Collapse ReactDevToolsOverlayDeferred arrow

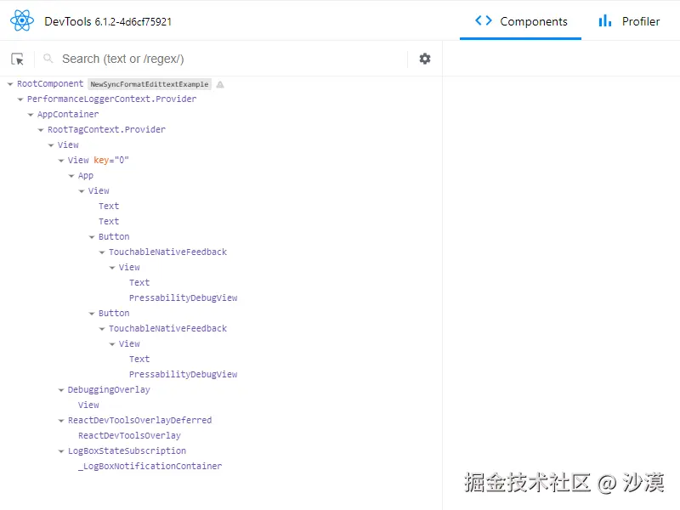pos(60,420)
